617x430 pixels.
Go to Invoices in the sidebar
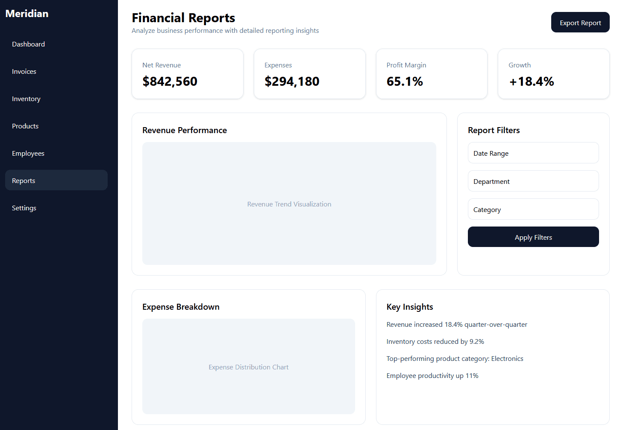point(56,71)
